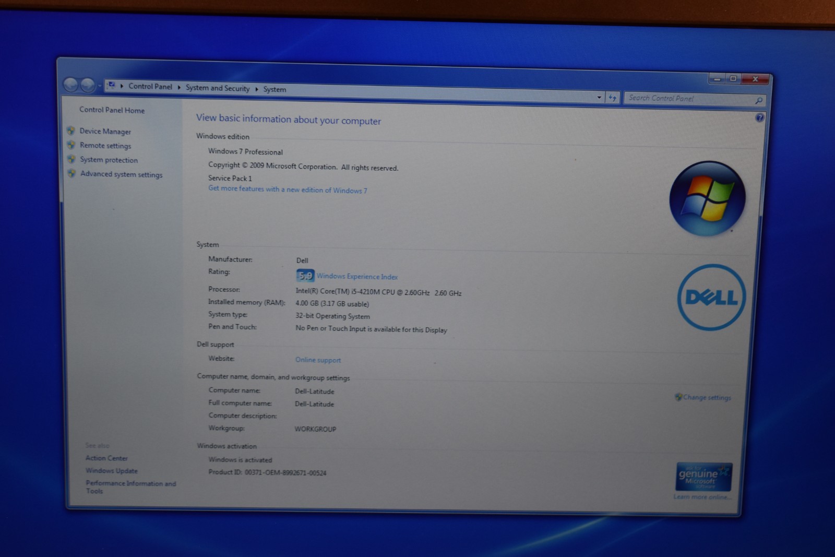835x557 pixels.
Task: Click the Refresh button beside address bar
Action: 612,98
